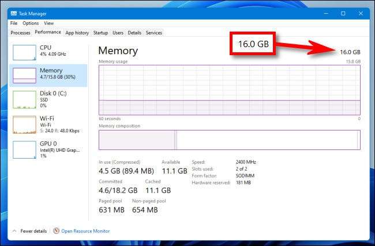
Task: Click the CPU label in sidebar
Action: coord(46,48)
